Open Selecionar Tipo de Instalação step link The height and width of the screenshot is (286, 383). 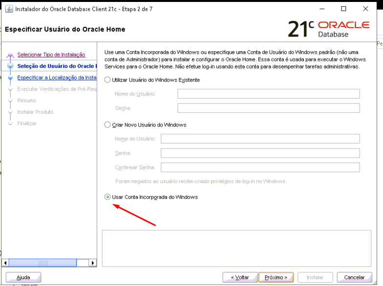tap(51, 55)
